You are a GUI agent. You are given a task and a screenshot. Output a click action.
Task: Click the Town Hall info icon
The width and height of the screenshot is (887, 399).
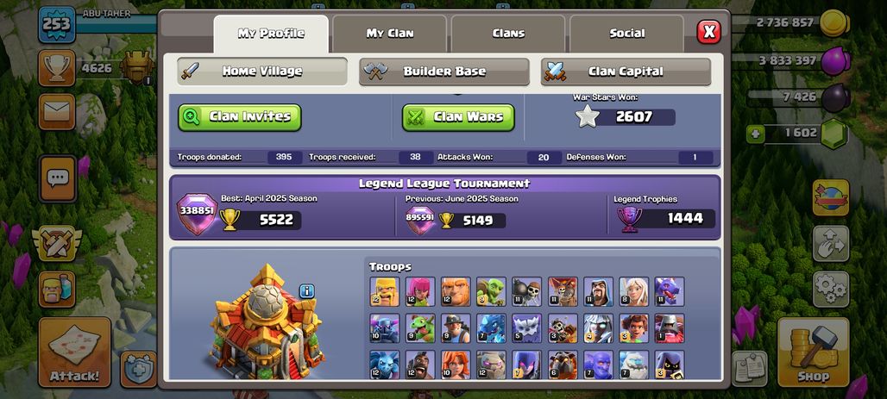[306, 291]
